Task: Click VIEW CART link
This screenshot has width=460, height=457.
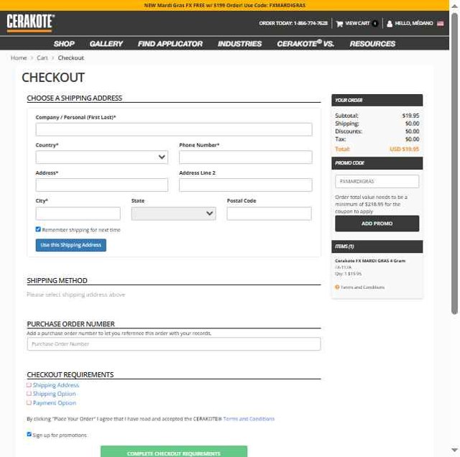Action: [x=357, y=24]
